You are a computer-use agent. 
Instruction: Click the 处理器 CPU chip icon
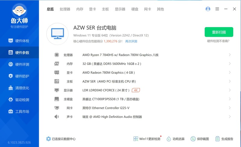point(57,55)
